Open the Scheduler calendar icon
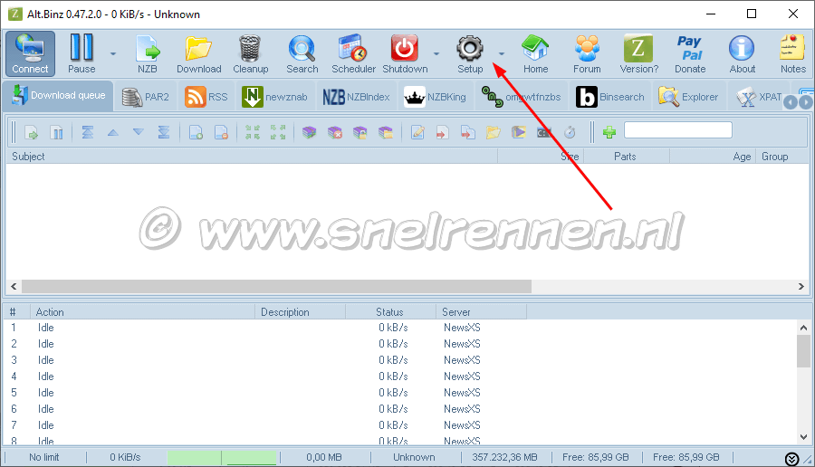This screenshot has width=815, height=467. click(x=353, y=53)
